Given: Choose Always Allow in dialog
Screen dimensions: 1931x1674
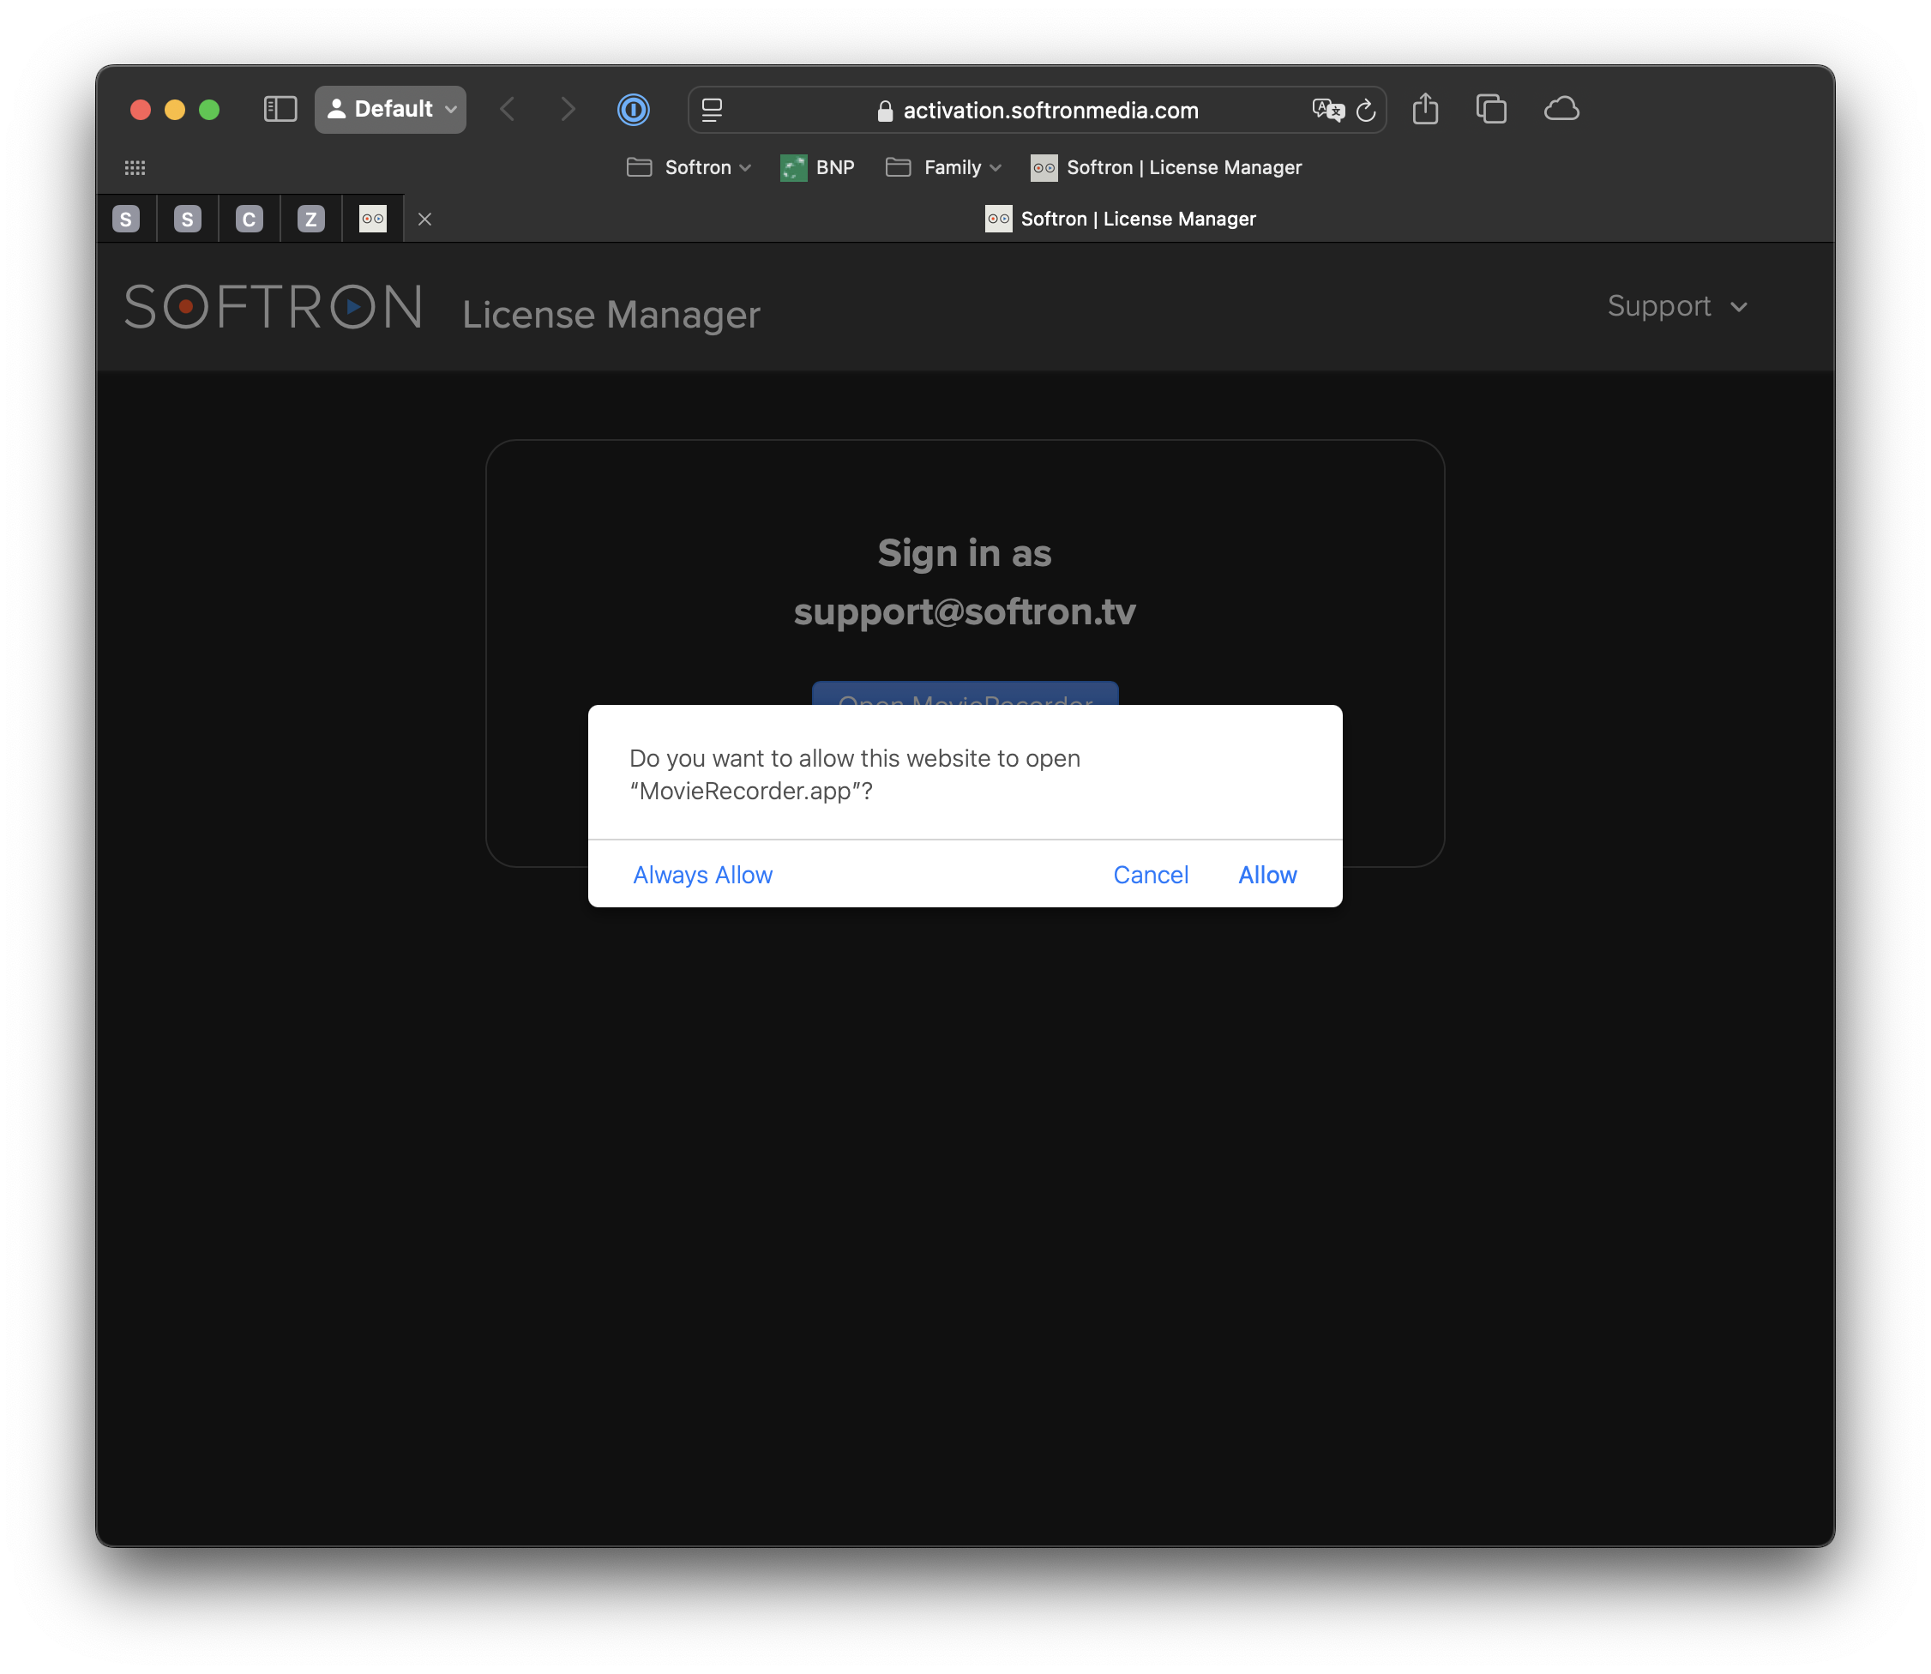Looking at the screenshot, I should [x=702, y=875].
